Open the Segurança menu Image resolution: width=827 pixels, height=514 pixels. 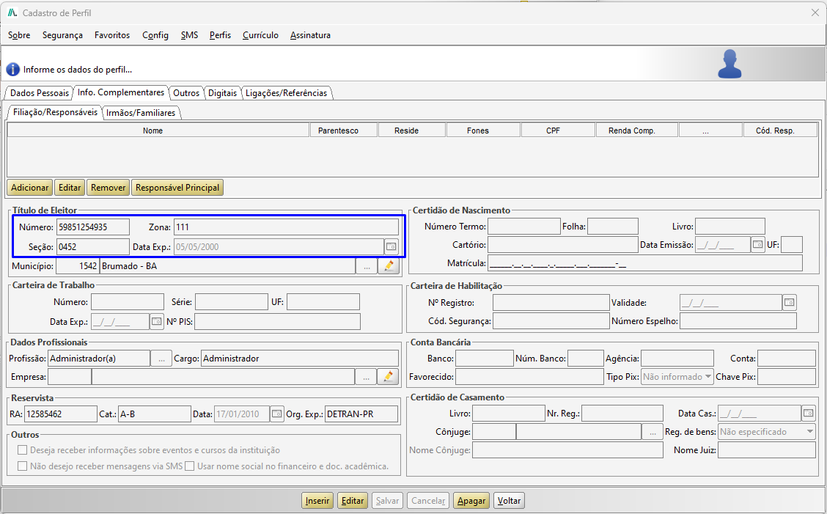tap(62, 35)
